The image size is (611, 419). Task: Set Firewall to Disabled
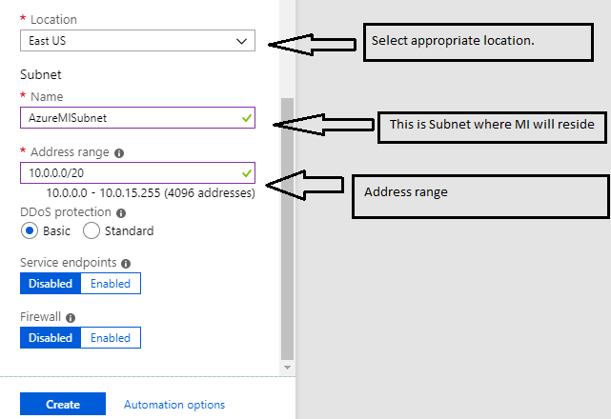(x=51, y=338)
